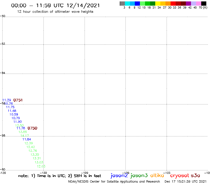Click the jason3 legend label

[x=139, y=176]
